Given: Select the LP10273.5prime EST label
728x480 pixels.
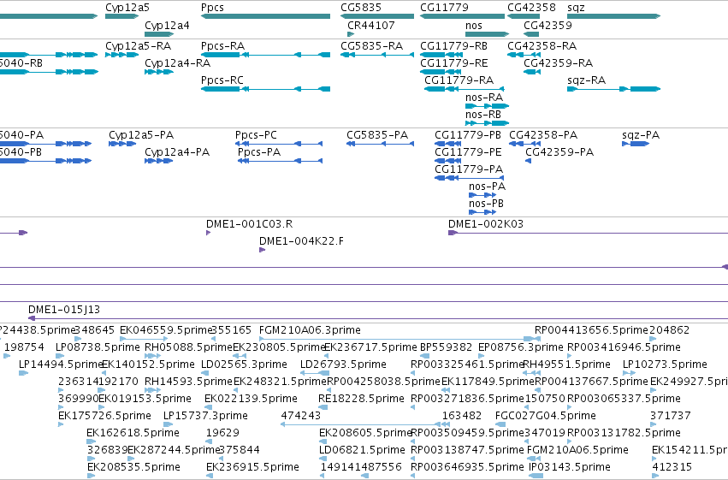Looking at the screenshot, I should tap(665, 364).
